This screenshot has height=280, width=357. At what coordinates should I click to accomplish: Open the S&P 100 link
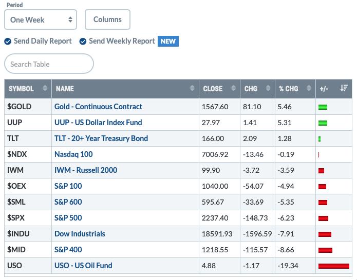tap(68, 186)
